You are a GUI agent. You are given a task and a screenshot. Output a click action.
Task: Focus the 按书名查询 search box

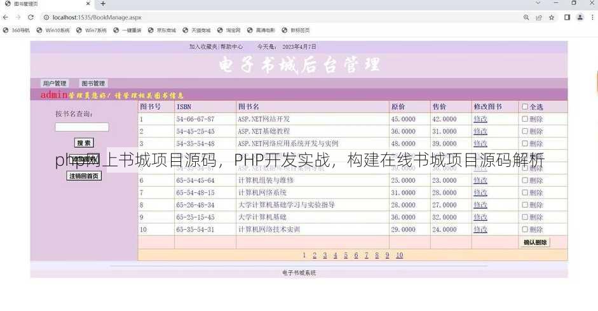click(x=82, y=127)
